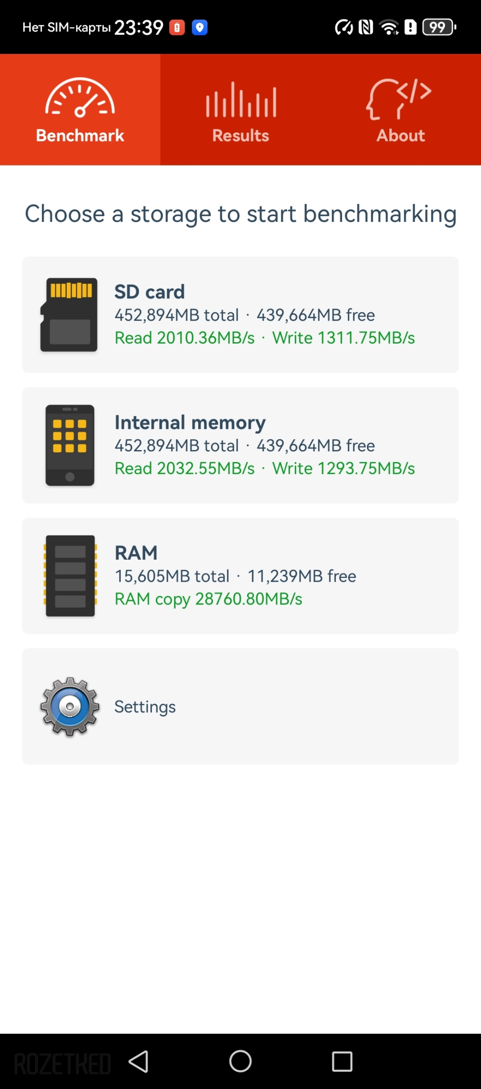This screenshot has width=481, height=1089.
Task: Tap the Benchmark speedometer icon
Action: 80,98
